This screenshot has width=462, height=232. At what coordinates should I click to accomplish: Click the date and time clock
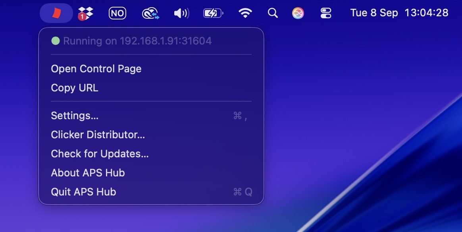coord(399,13)
